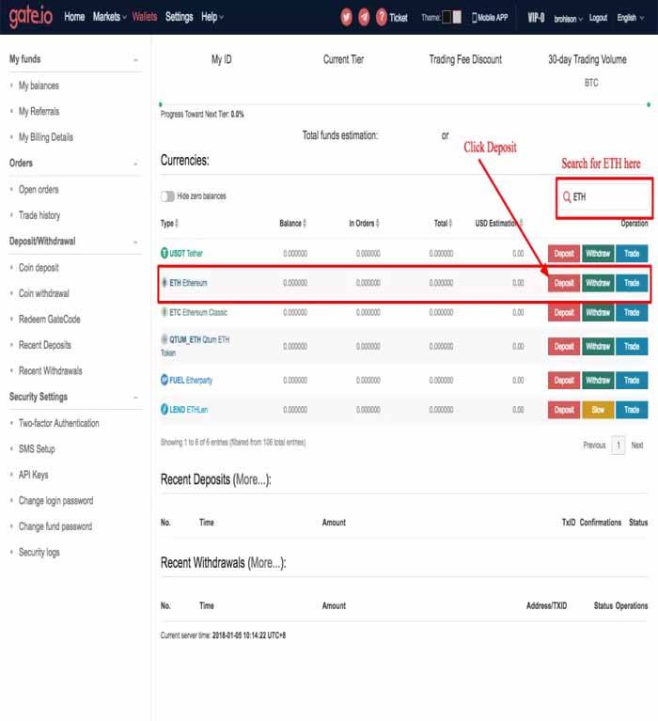Sort by In Orders column arrows
The width and height of the screenshot is (658, 721).
click(x=378, y=224)
